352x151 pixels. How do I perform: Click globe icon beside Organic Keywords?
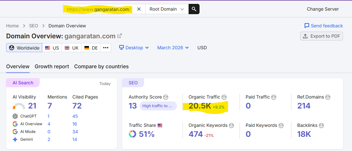[x=231, y=126]
